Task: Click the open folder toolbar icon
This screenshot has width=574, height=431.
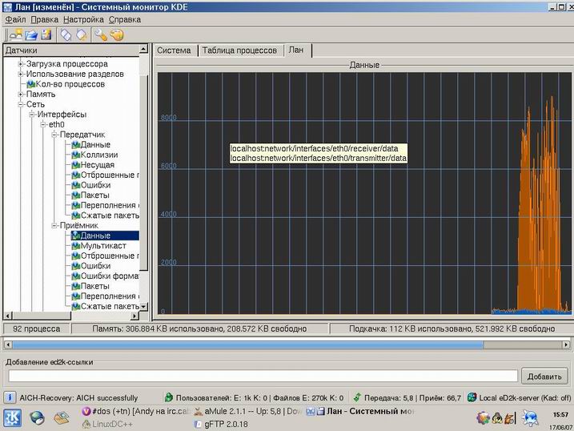Action: pos(32,34)
